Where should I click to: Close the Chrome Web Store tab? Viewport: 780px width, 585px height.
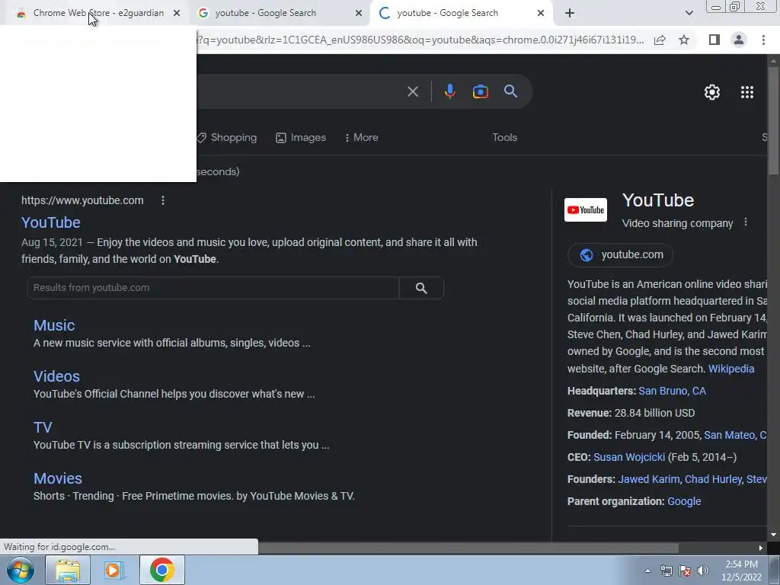coord(177,13)
